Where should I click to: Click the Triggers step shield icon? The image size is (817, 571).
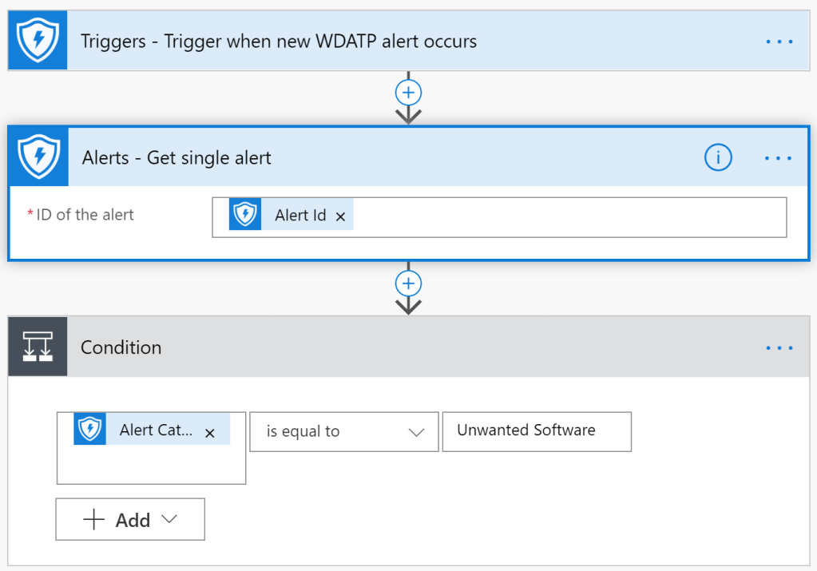[x=38, y=41]
